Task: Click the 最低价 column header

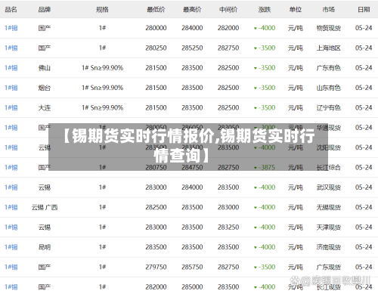Action: (x=156, y=10)
